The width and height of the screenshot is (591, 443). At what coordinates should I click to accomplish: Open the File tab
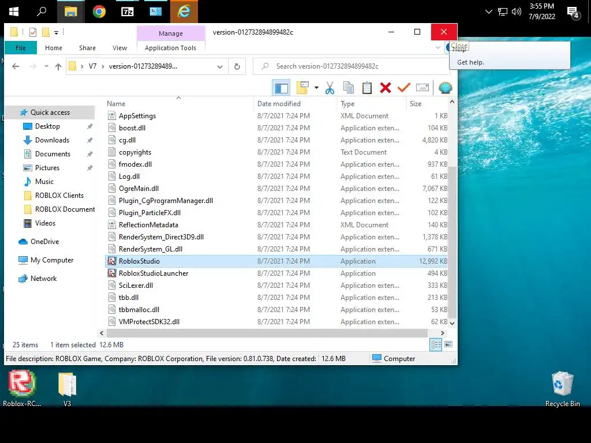(x=21, y=48)
